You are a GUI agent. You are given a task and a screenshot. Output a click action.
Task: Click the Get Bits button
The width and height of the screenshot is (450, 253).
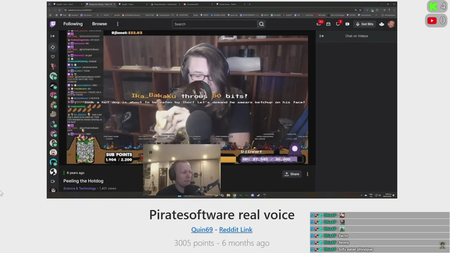[x=365, y=24]
